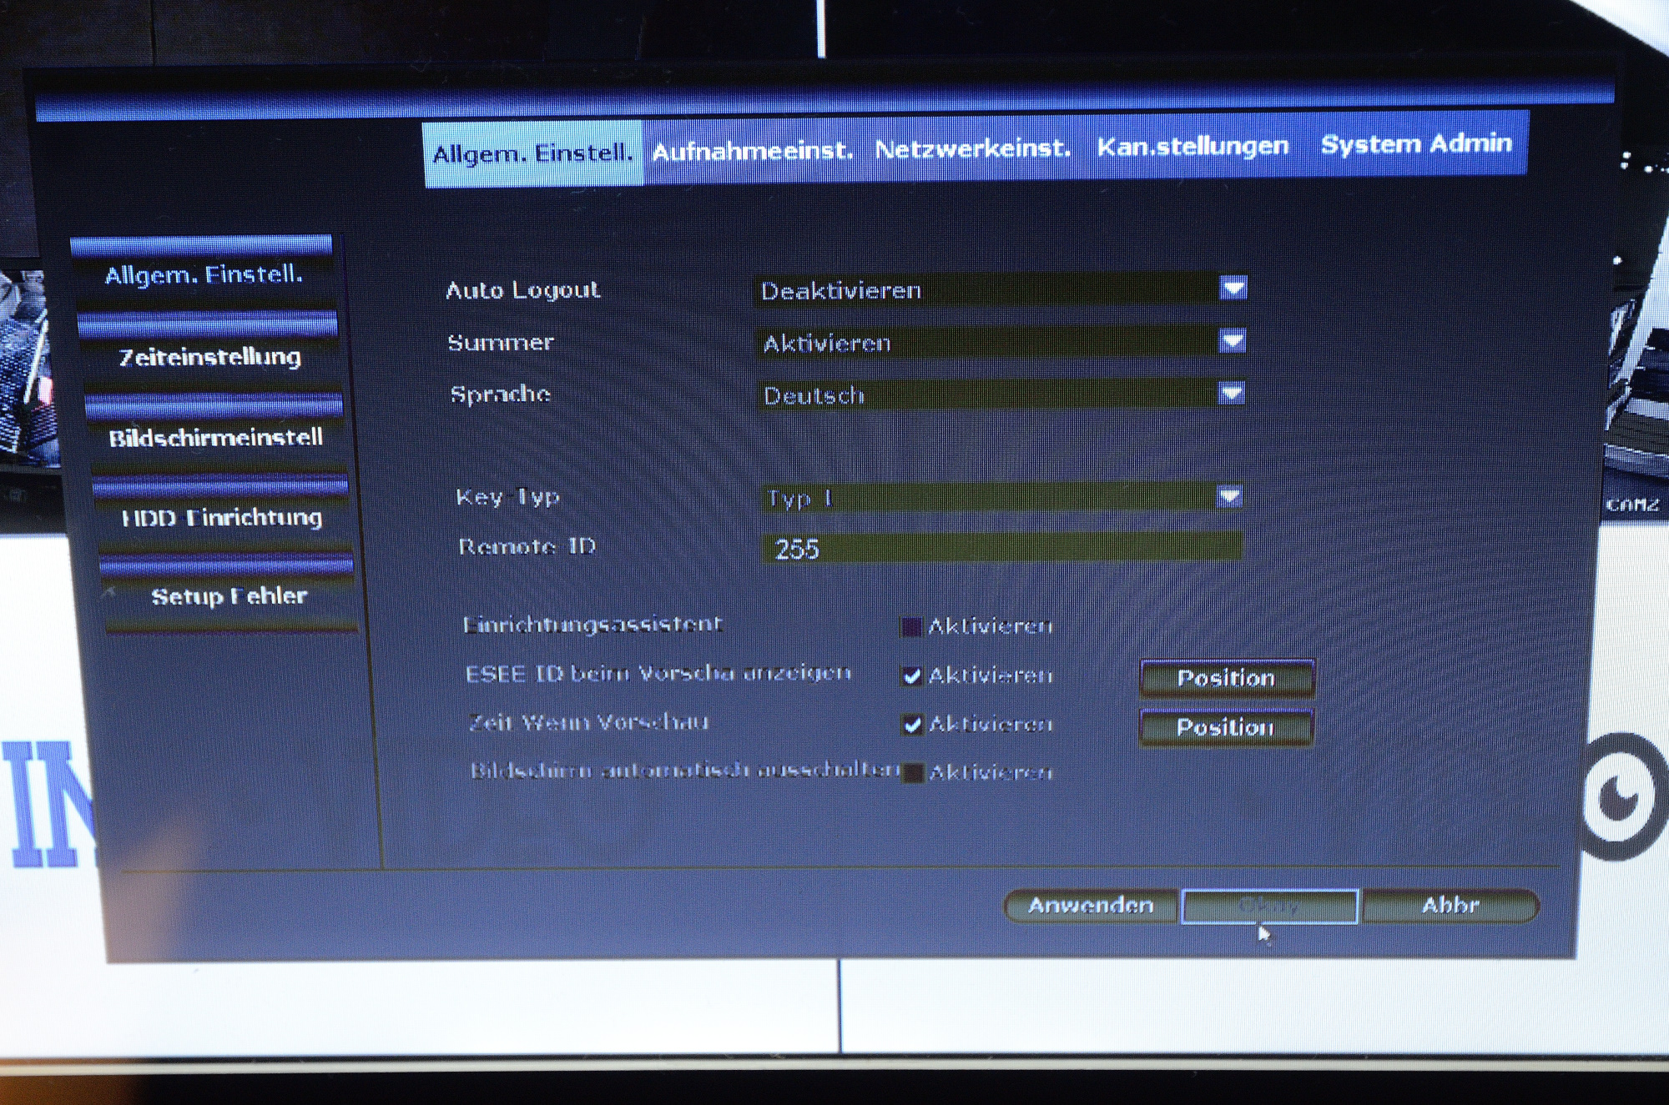Open the Auto Logout dropdown arrow
The width and height of the screenshot is (1669, 1105).
[1233, 288]
